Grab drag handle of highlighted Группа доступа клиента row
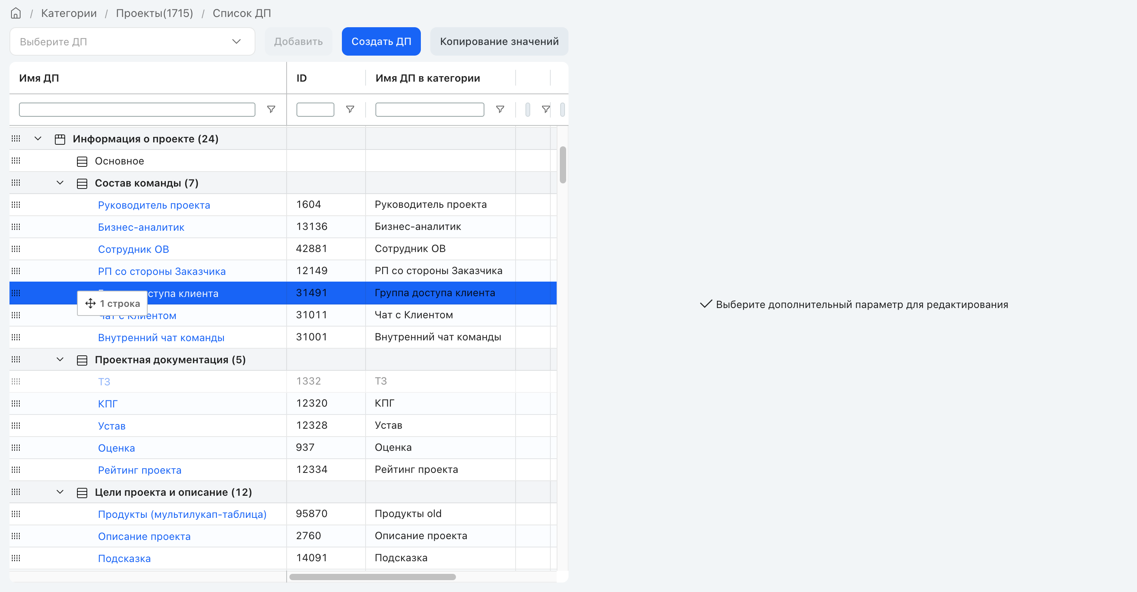This screenshot has width=1137, height=592. coord(16,293)
